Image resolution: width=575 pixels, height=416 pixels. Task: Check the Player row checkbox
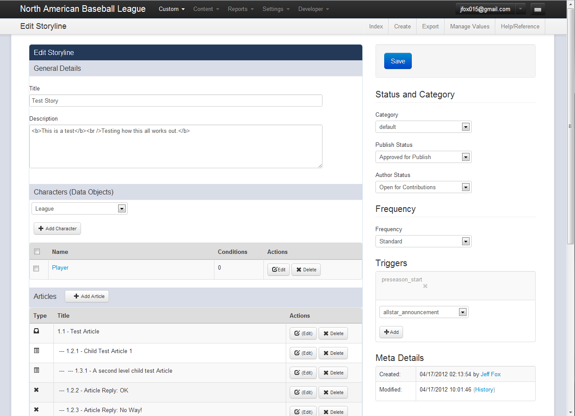[x=36, y=268]
